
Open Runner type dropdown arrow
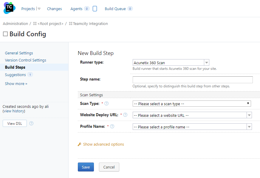tap(207, 63)
